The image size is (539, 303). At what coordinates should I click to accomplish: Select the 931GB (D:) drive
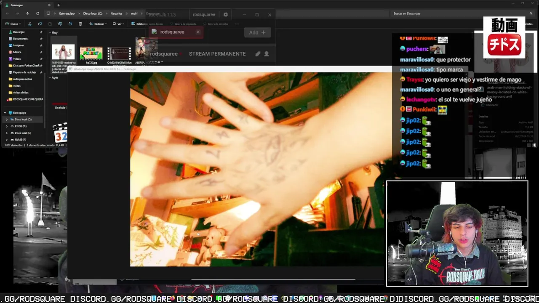21,126
